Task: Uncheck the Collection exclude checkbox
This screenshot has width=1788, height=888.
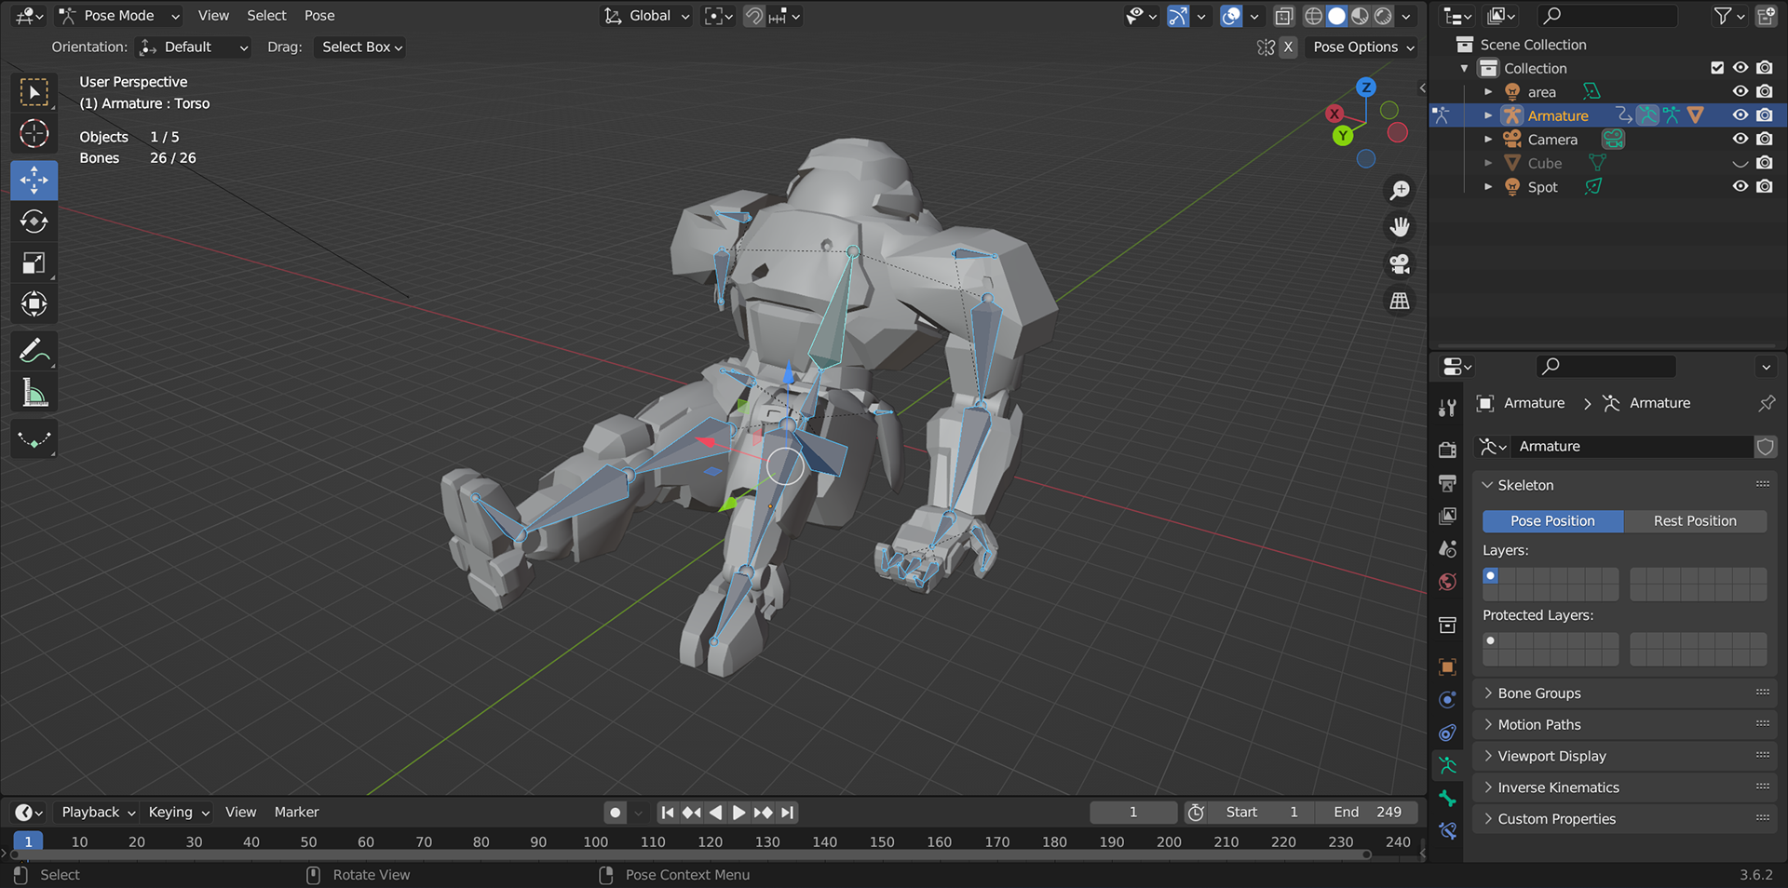Action: coord(1717,68)
